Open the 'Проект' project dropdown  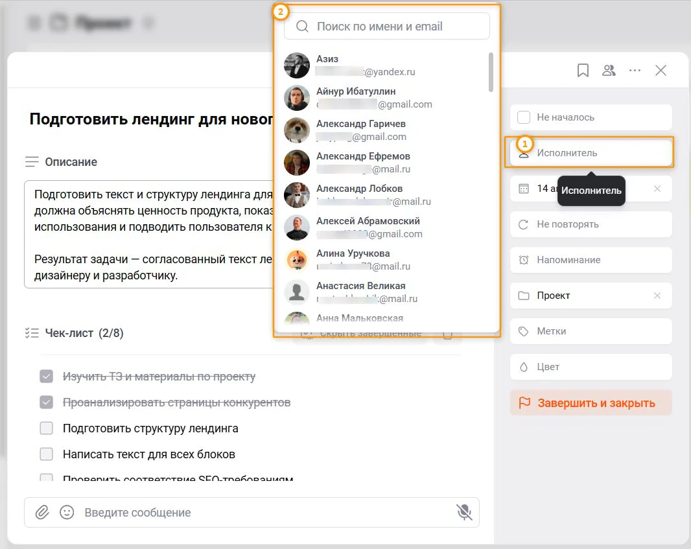point(591,296)
